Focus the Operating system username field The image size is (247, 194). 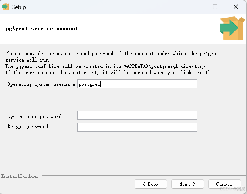(137, 84)
